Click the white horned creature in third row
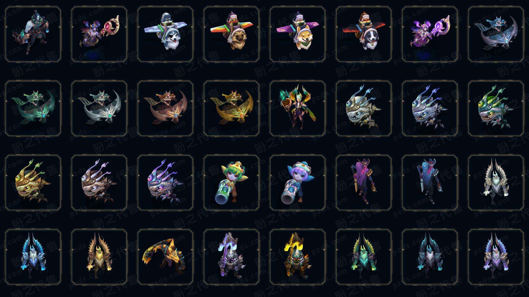Image resolution: width=529 pixels, height=297 pixels. pos(496,183)
